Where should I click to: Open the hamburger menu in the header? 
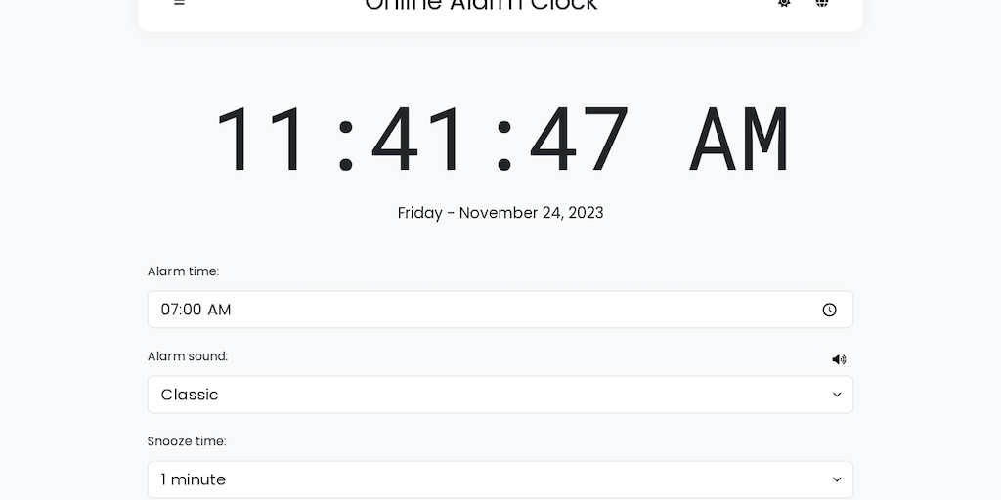point(179,3)
